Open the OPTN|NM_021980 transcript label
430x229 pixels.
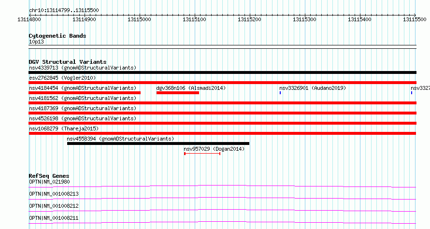tap(49, 182)
